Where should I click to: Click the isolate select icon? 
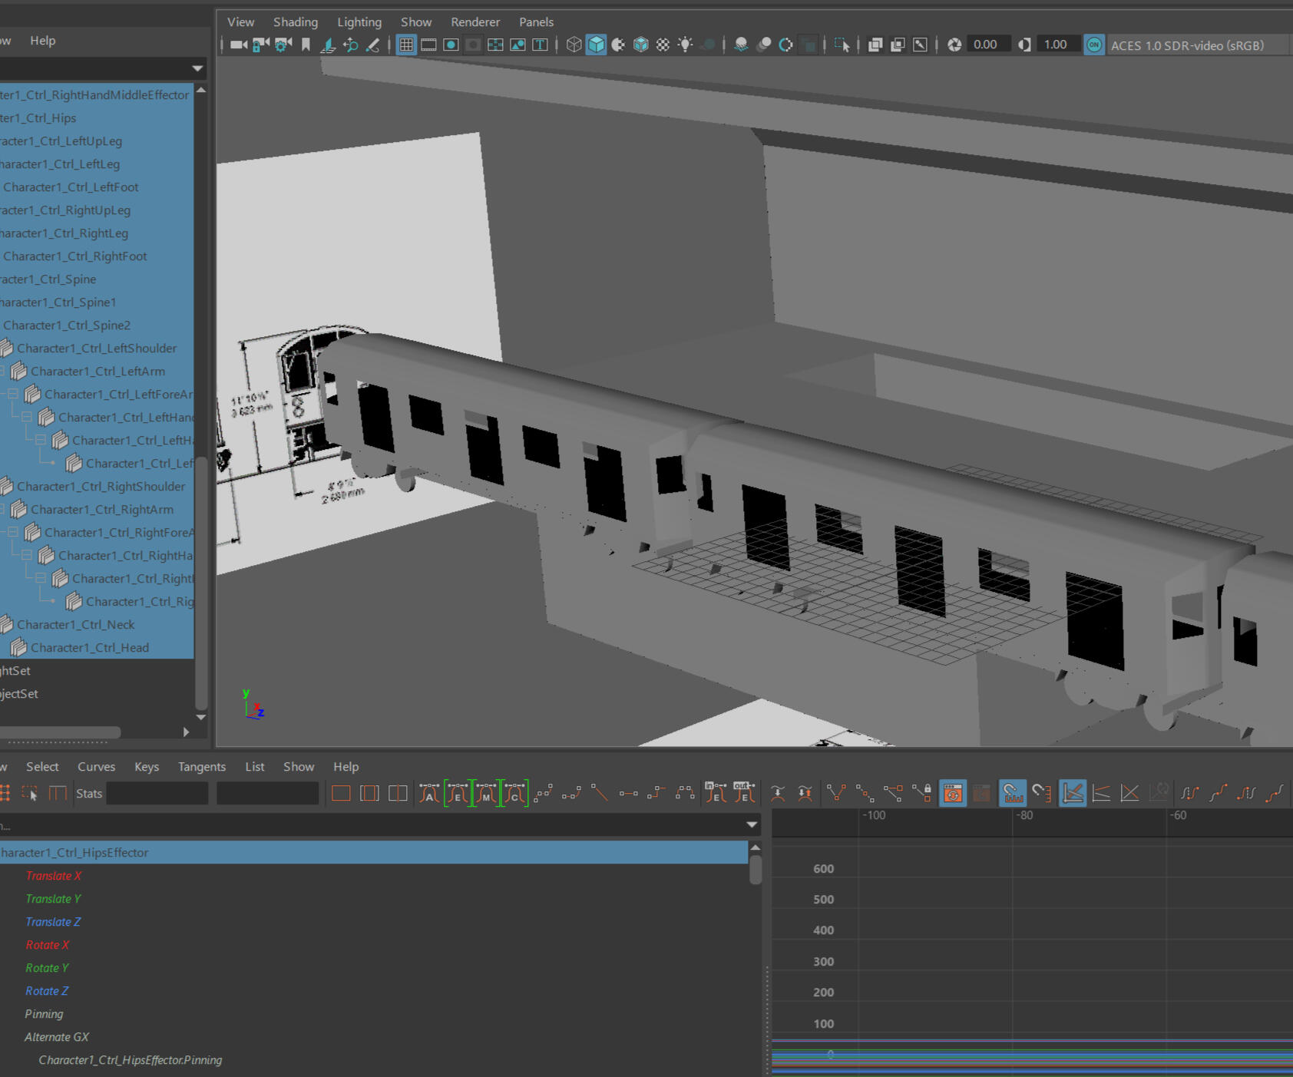842,45
